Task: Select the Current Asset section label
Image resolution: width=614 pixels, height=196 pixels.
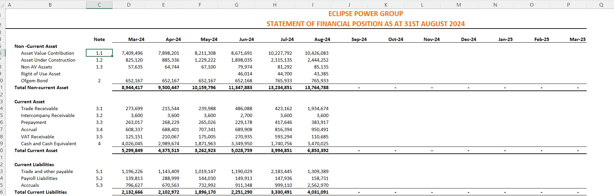Action: pyautogui.click(x=30, y=102)
